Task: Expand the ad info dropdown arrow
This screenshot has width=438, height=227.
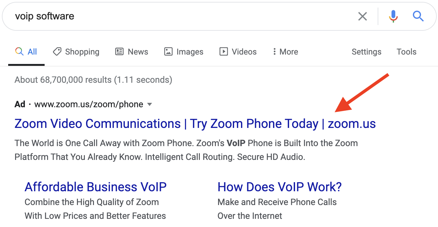Action: tap(150, 104)
